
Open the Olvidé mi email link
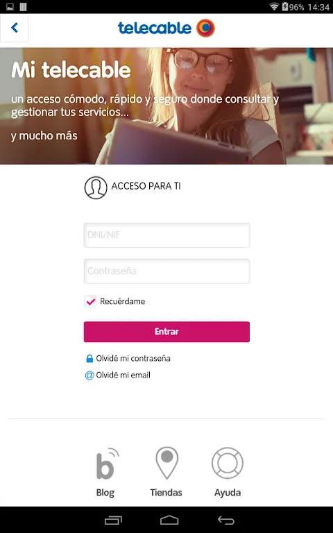pyautogui.click(x=123, y=375)
